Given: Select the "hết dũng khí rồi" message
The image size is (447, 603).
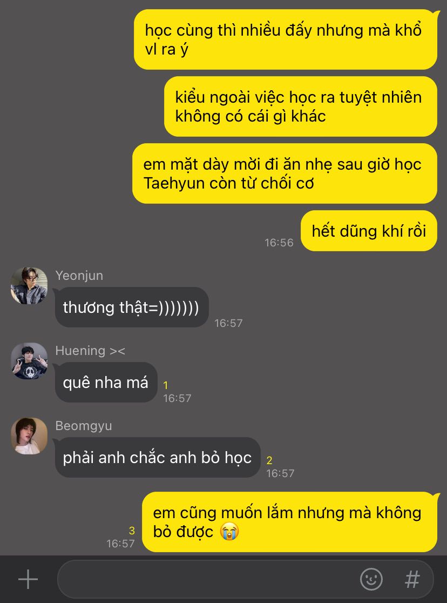Looking at the screenshot, I should tap(369, 231).
